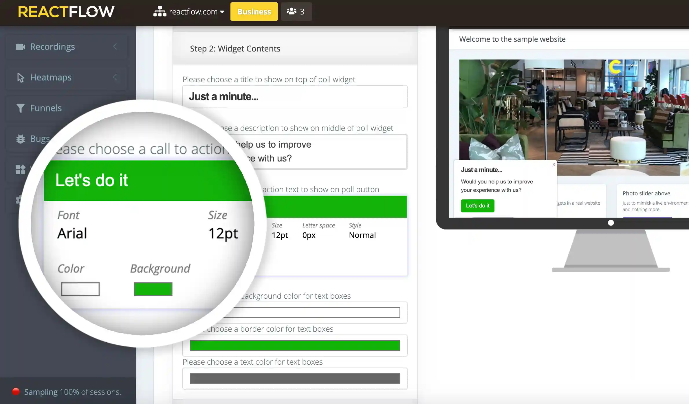This screenshot has width=689, height=404.
Task: Click the team members icon showing 3
Action: coord(296,12)
